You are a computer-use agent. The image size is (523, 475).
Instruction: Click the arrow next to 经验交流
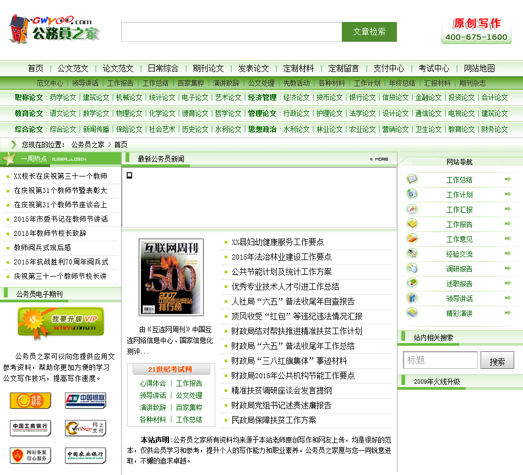[x=508, y=253]
